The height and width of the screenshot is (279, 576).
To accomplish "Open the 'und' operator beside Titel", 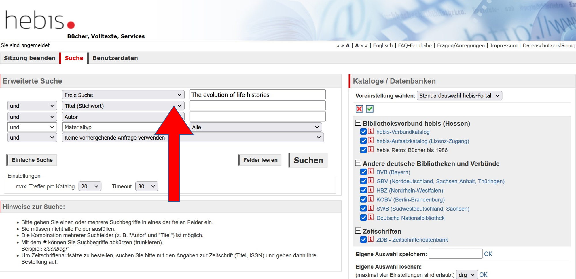I will pyautogui.click(x=32, y=106).
